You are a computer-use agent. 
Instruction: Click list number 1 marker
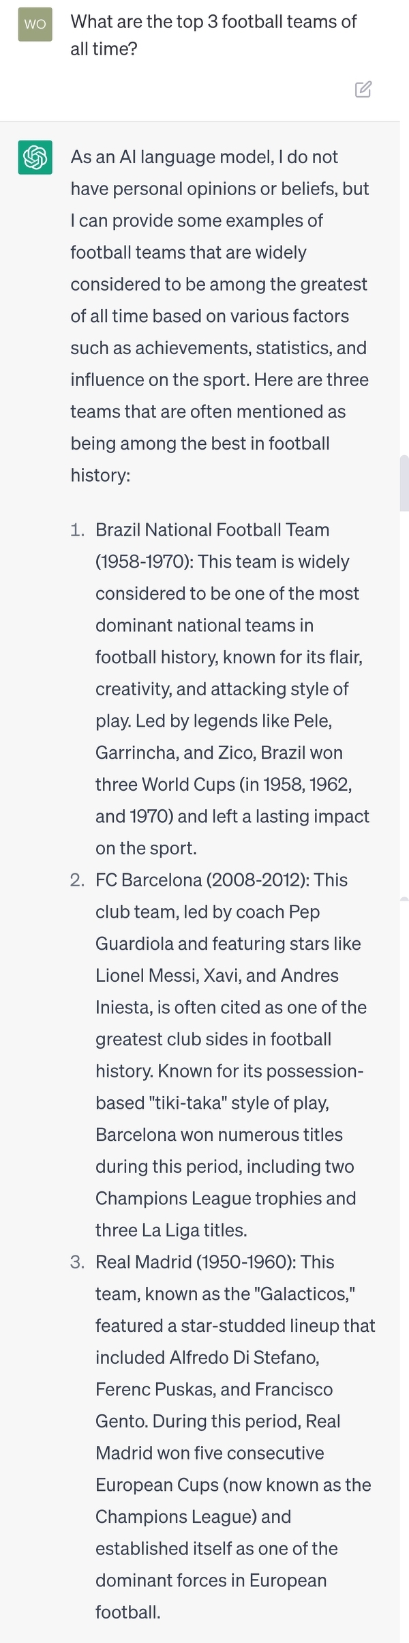click(78, 530)
